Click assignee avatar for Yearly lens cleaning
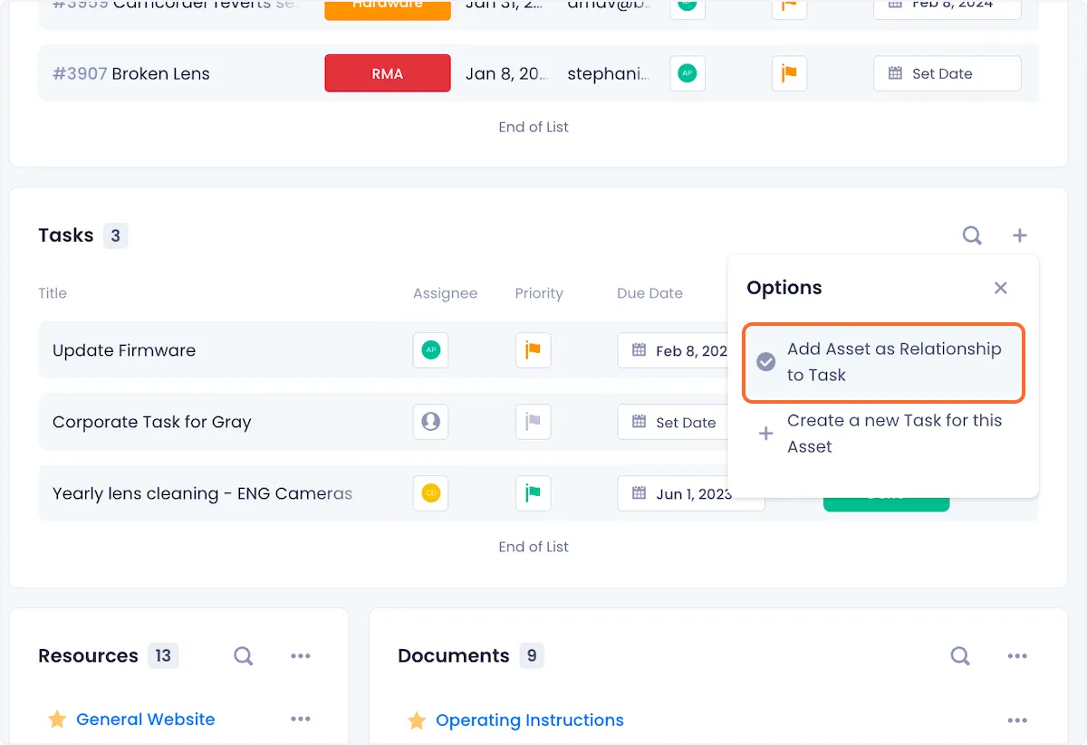 click(x=431, y=493)
